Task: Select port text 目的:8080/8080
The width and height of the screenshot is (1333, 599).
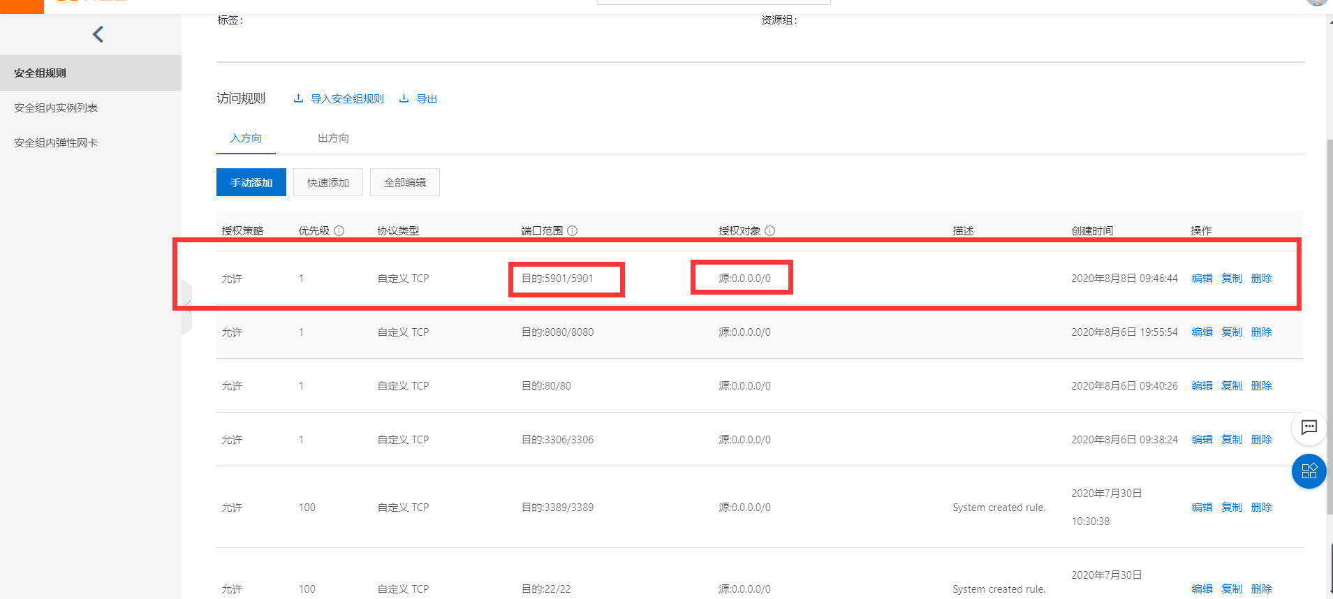Action: pos(557,332)
